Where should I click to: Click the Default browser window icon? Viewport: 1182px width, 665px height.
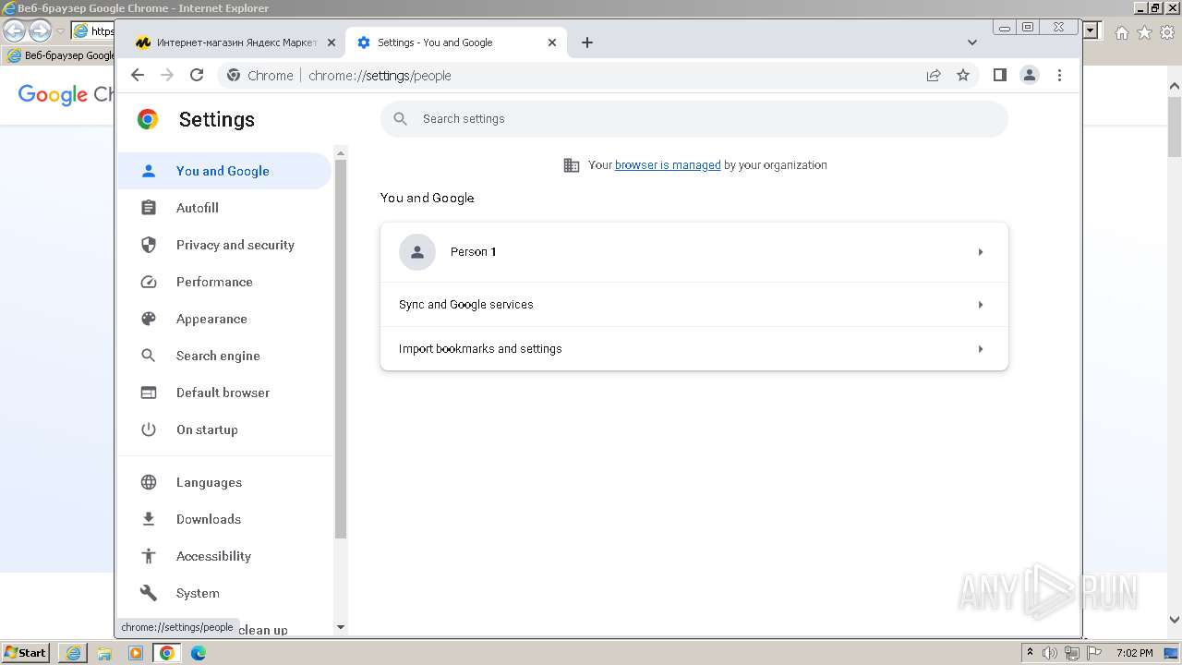[149, 393]
